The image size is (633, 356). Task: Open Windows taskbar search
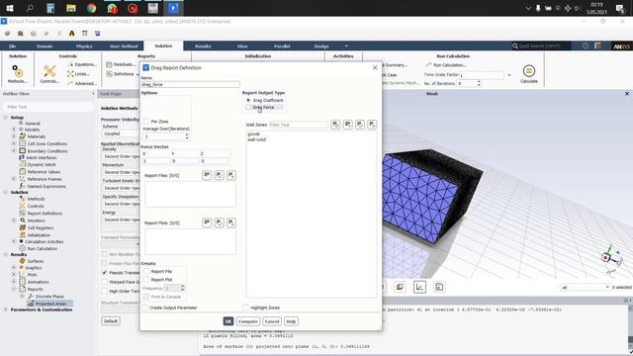click(30, 8)
